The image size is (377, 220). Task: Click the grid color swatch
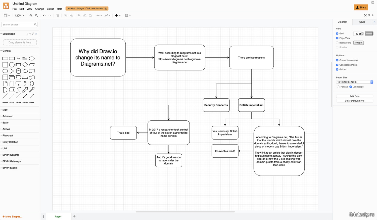[x=369, y=33]
